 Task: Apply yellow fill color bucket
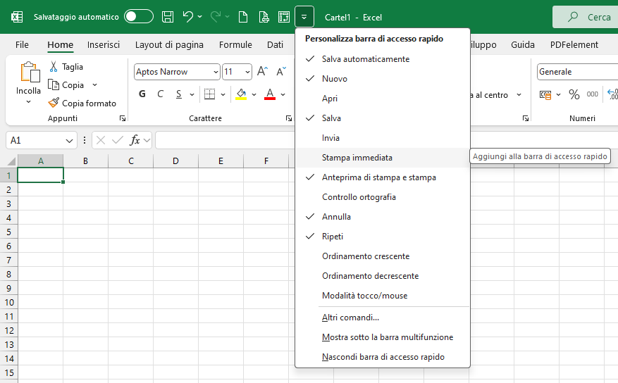tap(241, 94)
